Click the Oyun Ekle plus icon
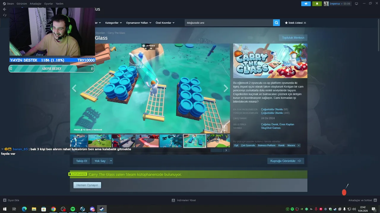The width and height of the screenshot is (380, 213). (4, 200)
